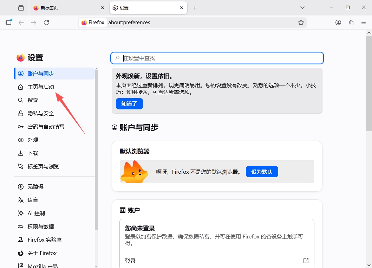Screen dimensions: 372x268
Task: Reload the current page
Action: (46, 23)
